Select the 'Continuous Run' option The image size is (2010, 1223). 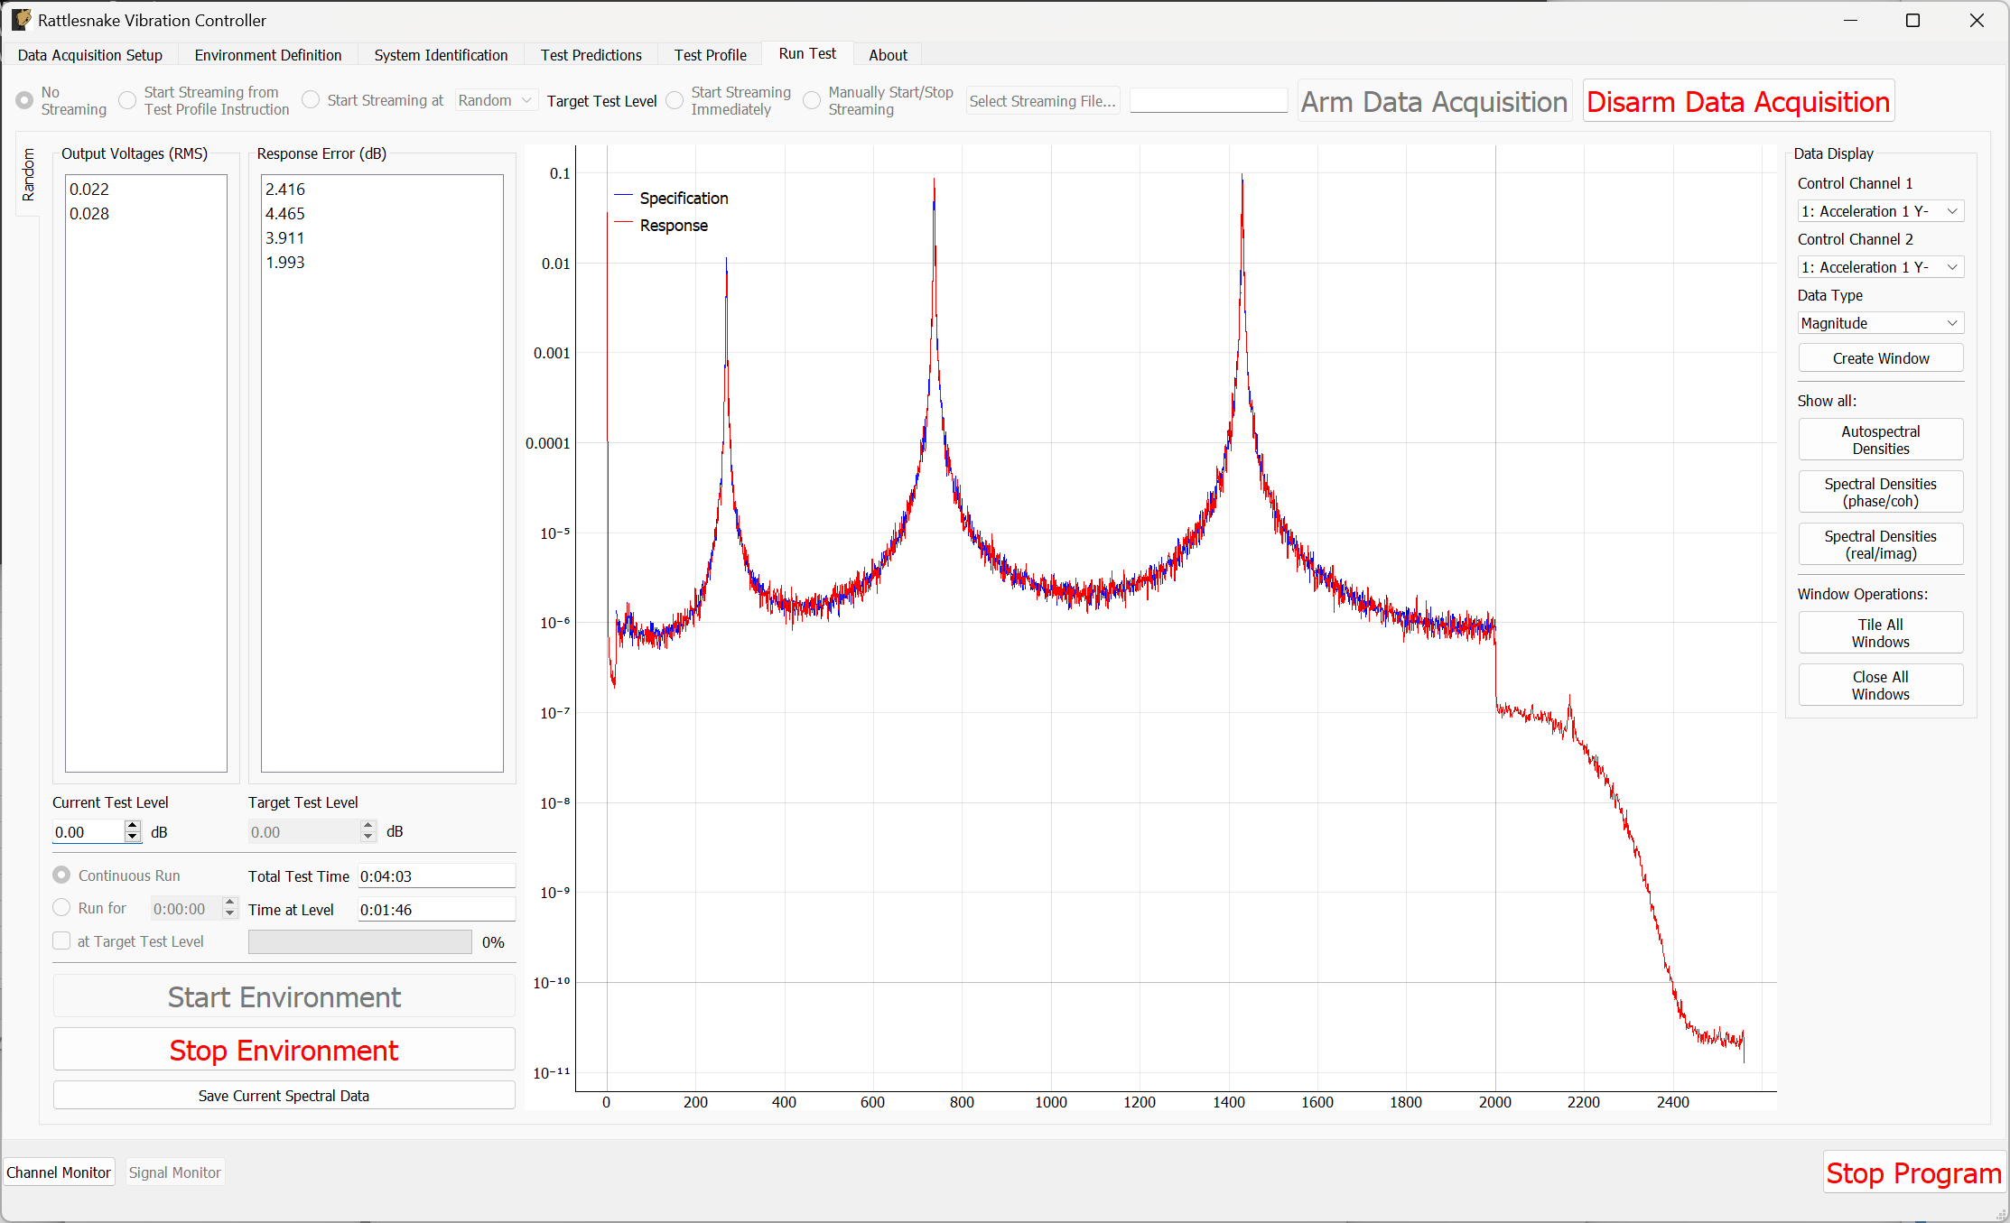[x=61, y=875]
